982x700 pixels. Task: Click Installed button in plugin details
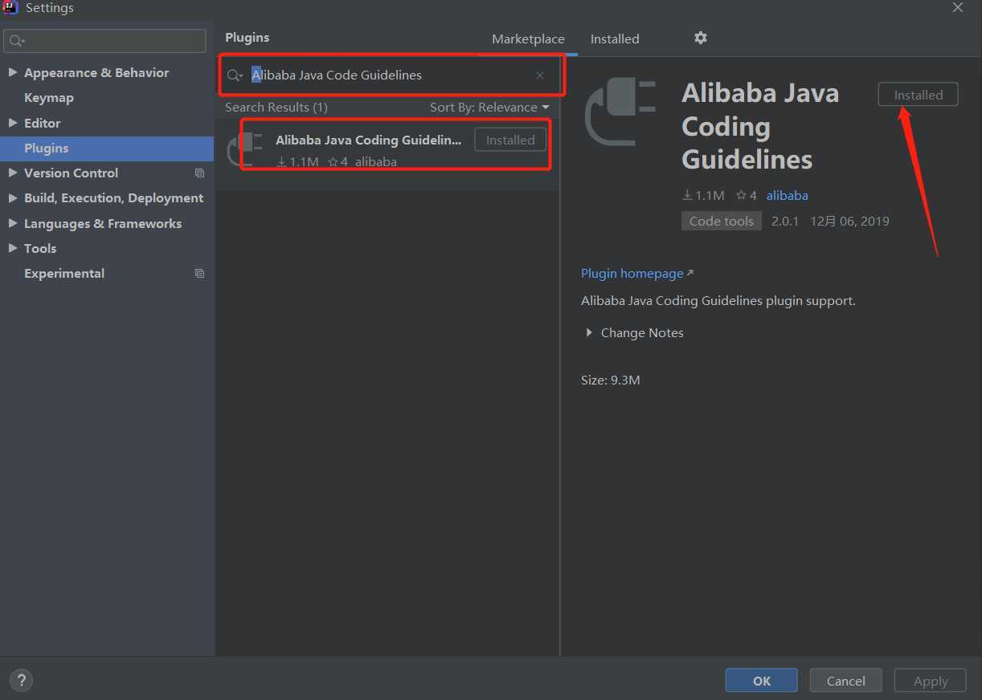pos(919,95)
